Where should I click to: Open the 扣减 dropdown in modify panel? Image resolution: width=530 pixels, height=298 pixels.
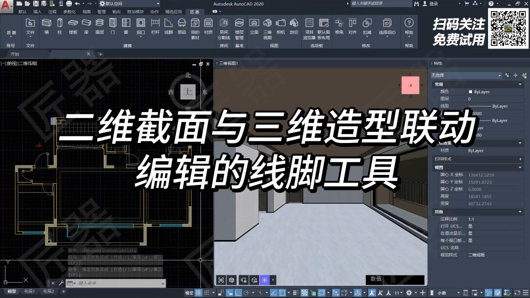click(367, 27)
